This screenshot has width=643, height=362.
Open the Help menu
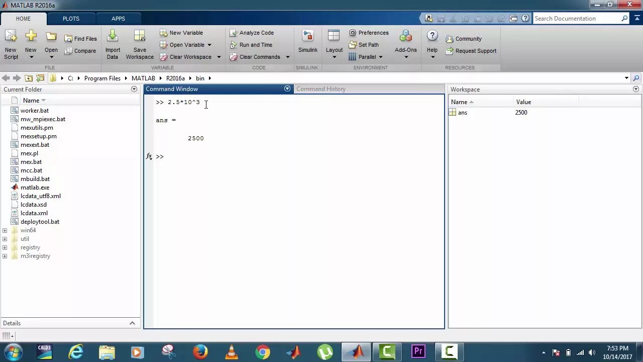click(x=432, y=44)
